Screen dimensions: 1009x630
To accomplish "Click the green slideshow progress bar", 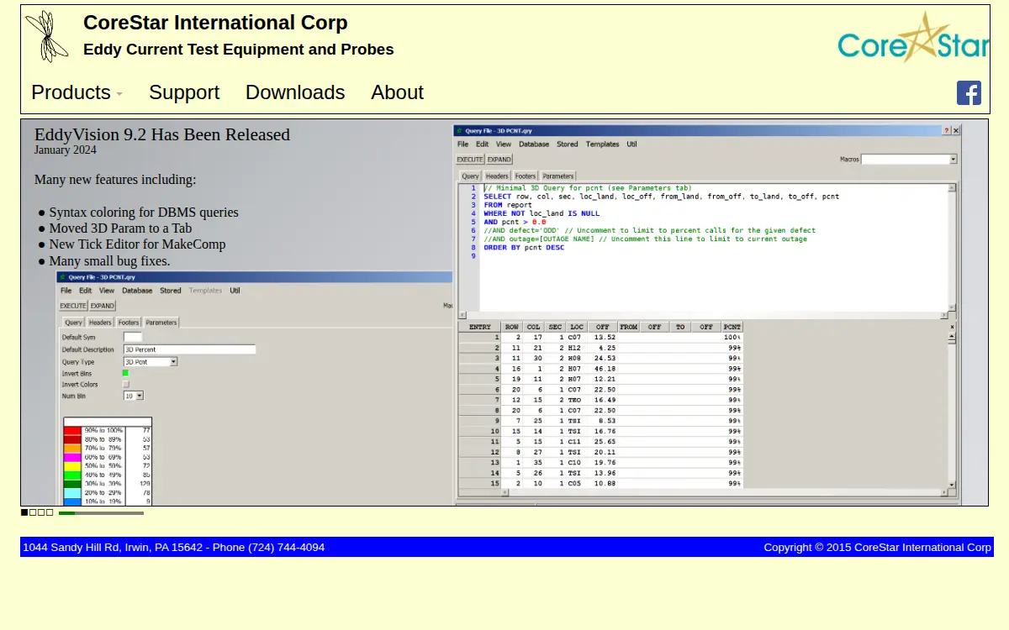I will tap(101, 512).
